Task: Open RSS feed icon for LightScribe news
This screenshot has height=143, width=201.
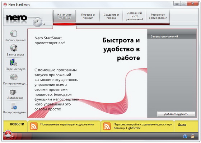Action: click(x=107, y=126)
